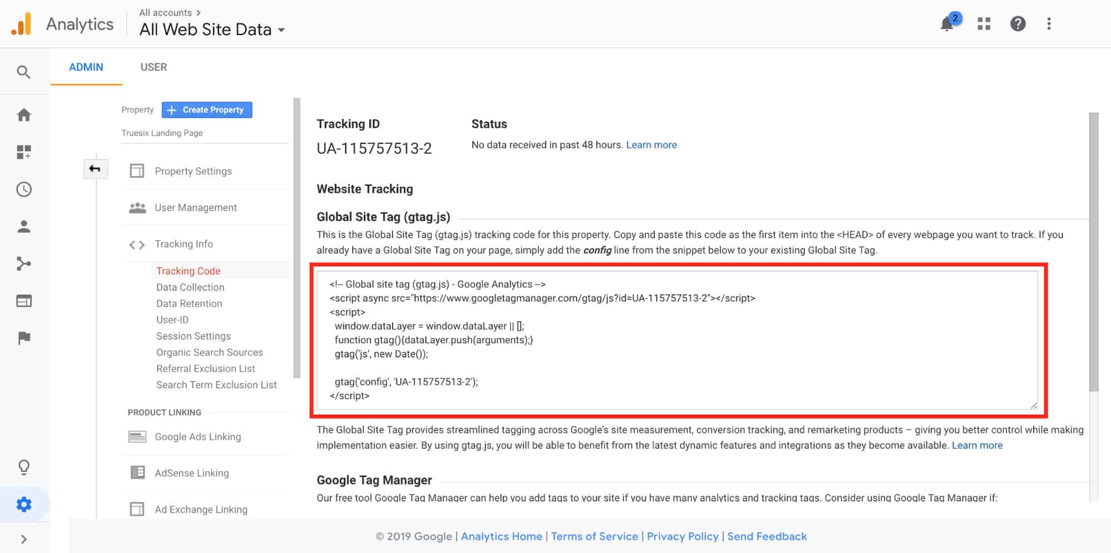Open Customization dashboards icon
The width and height of the screenshot is (1111, 553).
[x=24, y=152]
